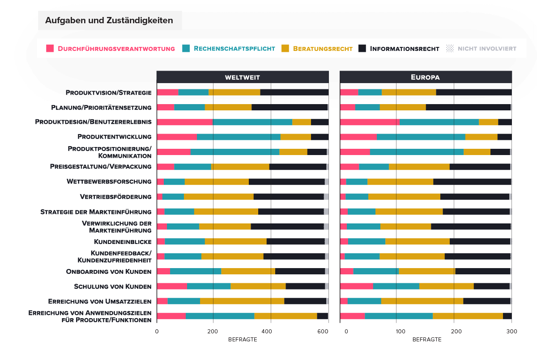Click the Europa x-axis label Befragte
537x353 pixels.
(427, 340)
